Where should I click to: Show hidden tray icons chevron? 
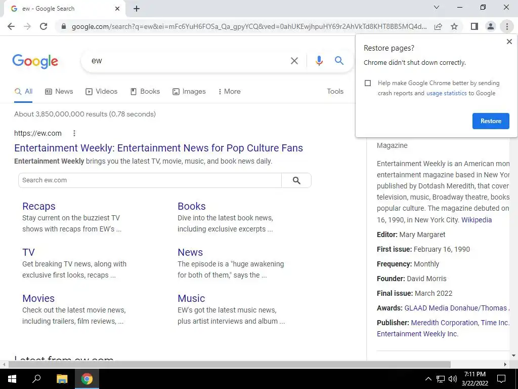[428, 379]
